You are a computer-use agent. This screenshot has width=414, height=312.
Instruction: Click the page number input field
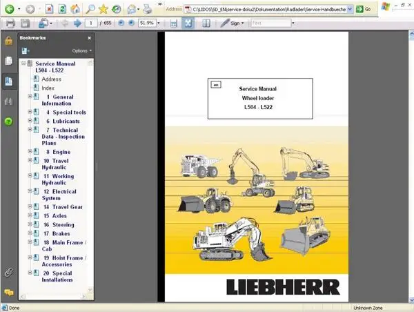pos(91,23)
